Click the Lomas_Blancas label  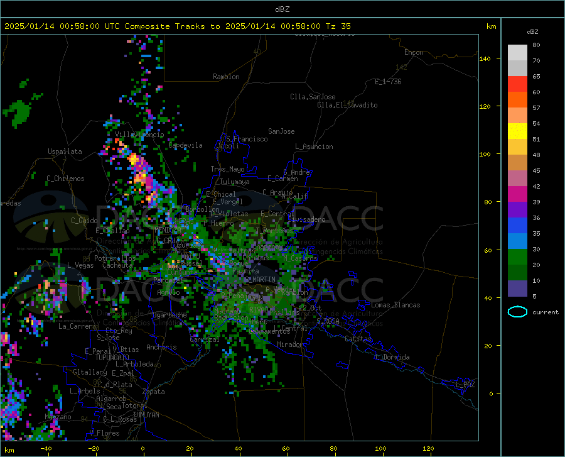tap(395, 305)
